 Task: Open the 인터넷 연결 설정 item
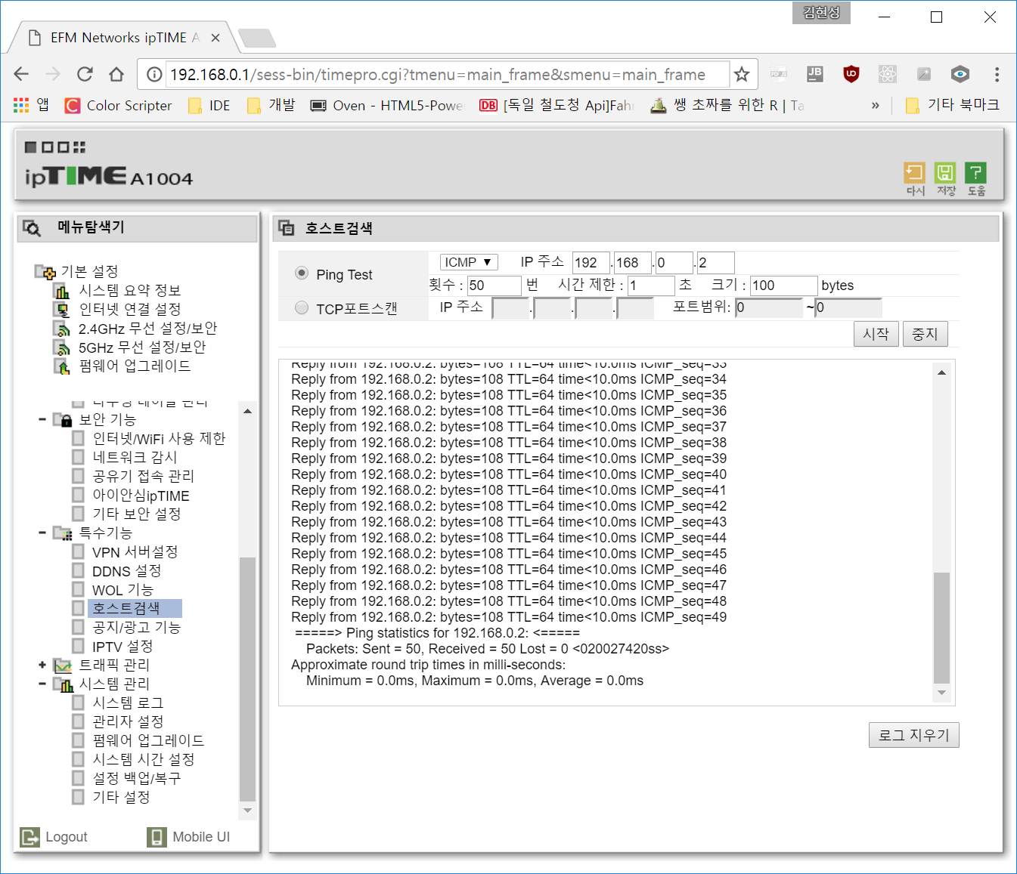click(129, 309)
